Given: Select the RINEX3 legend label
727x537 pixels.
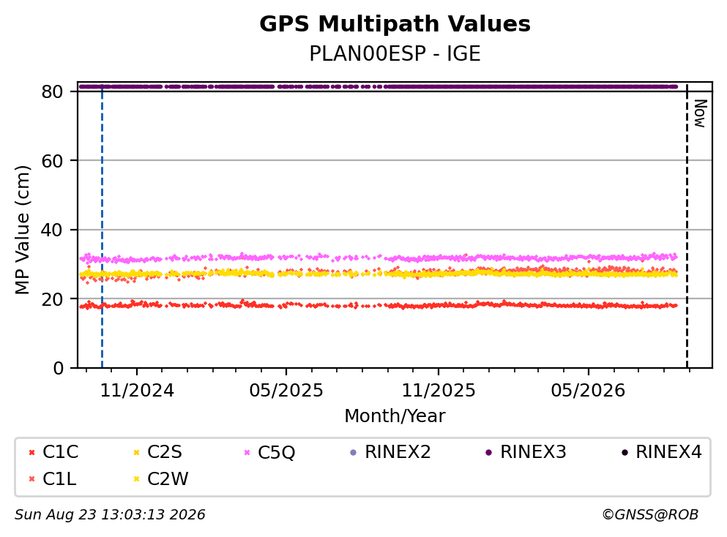Looking at the screenshot, I should pyautogui.click(x=533, y=452).
